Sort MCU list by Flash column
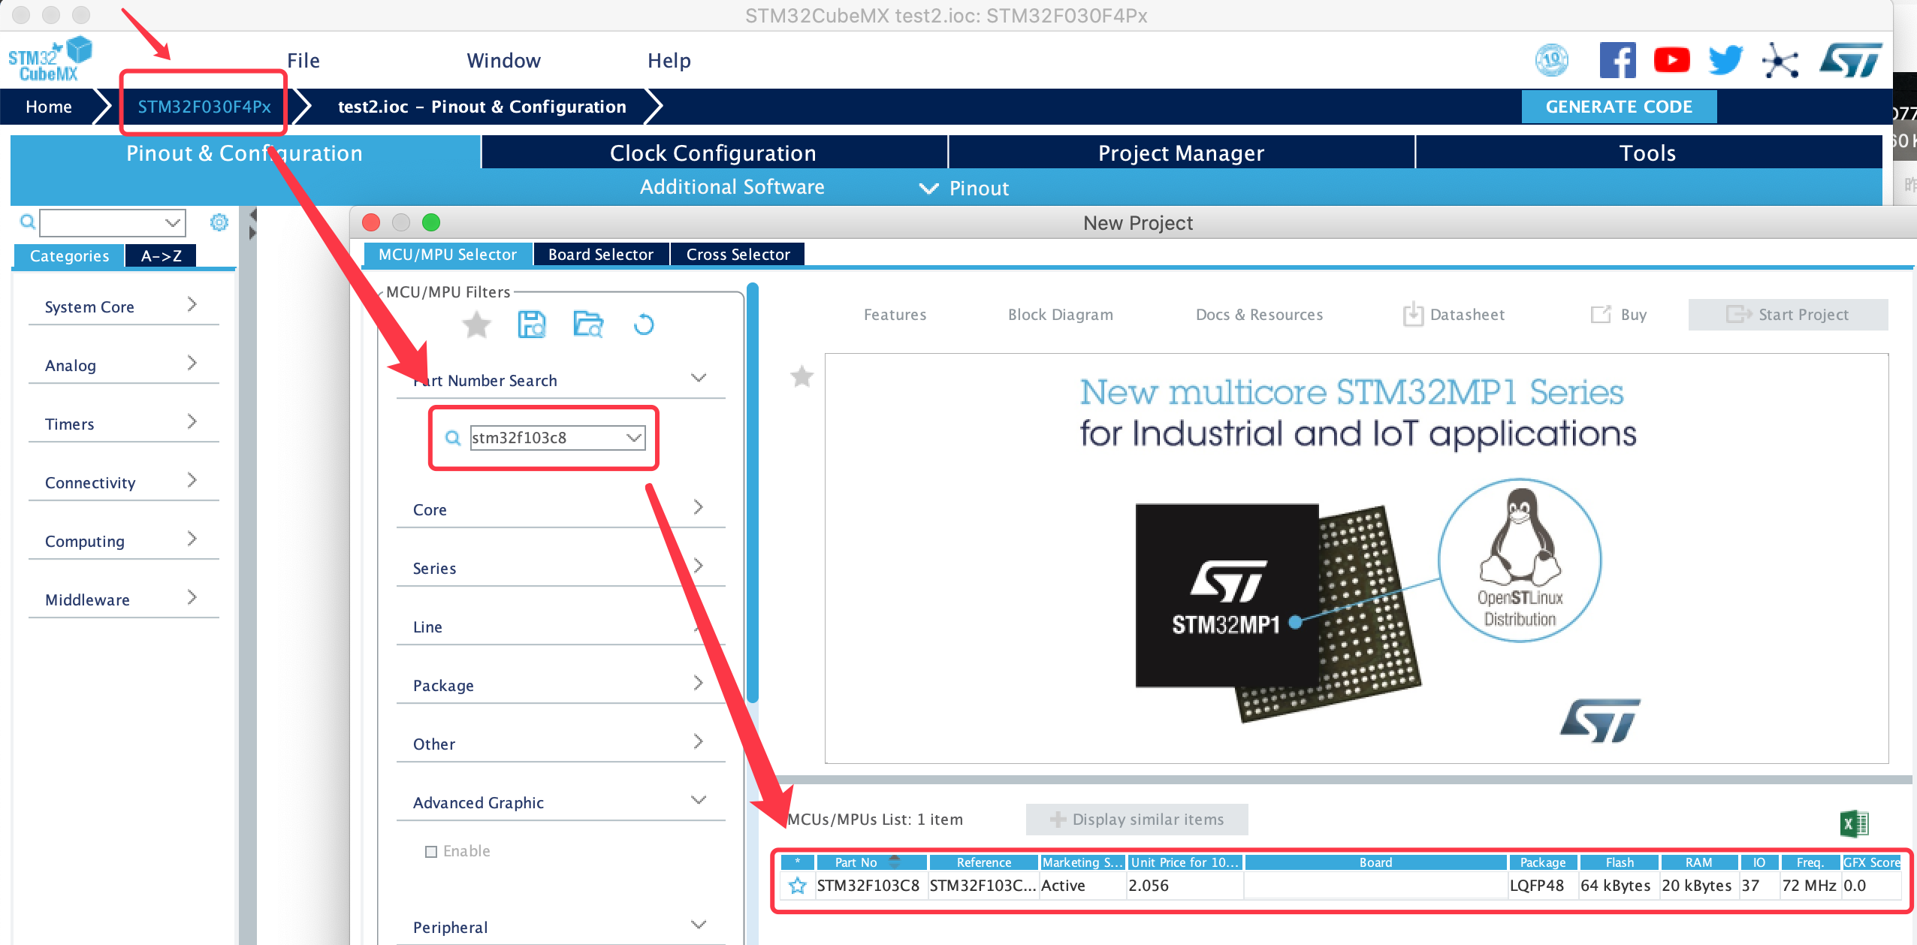 [1620, 862]
